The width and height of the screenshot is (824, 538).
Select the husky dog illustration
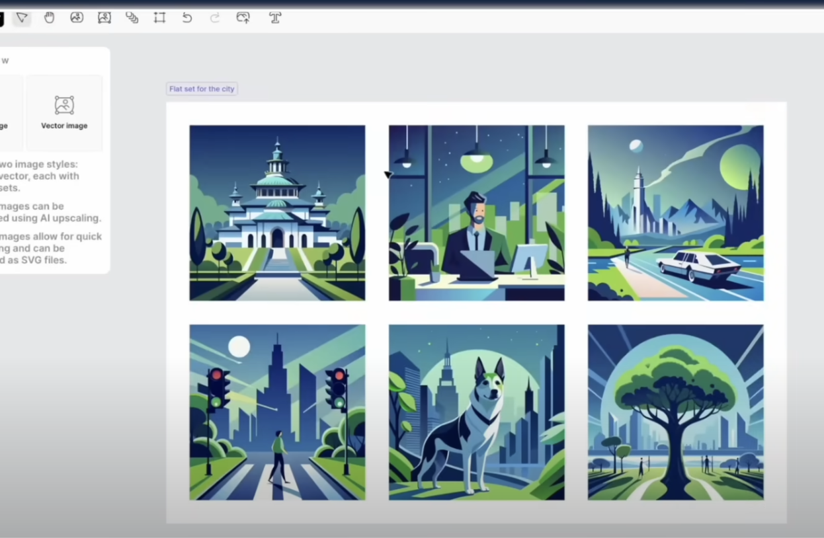point(476,412)
